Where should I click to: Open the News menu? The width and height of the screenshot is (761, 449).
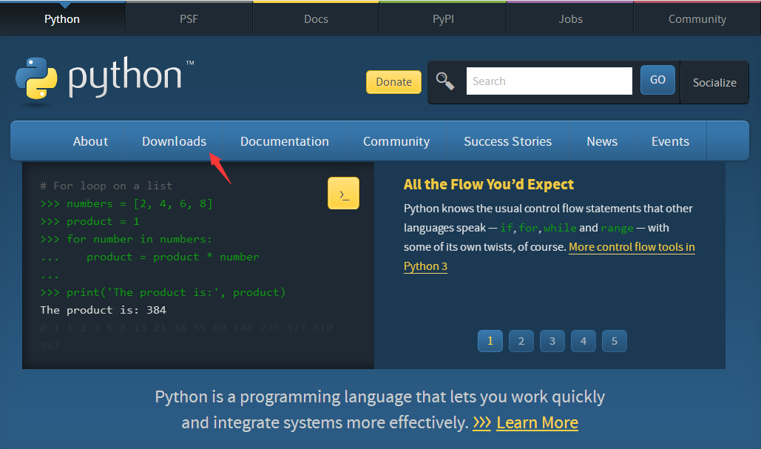click(x=602, y=141)
